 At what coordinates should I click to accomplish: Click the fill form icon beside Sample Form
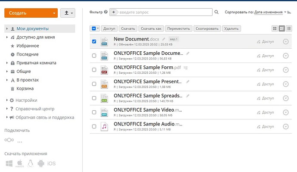186,68
